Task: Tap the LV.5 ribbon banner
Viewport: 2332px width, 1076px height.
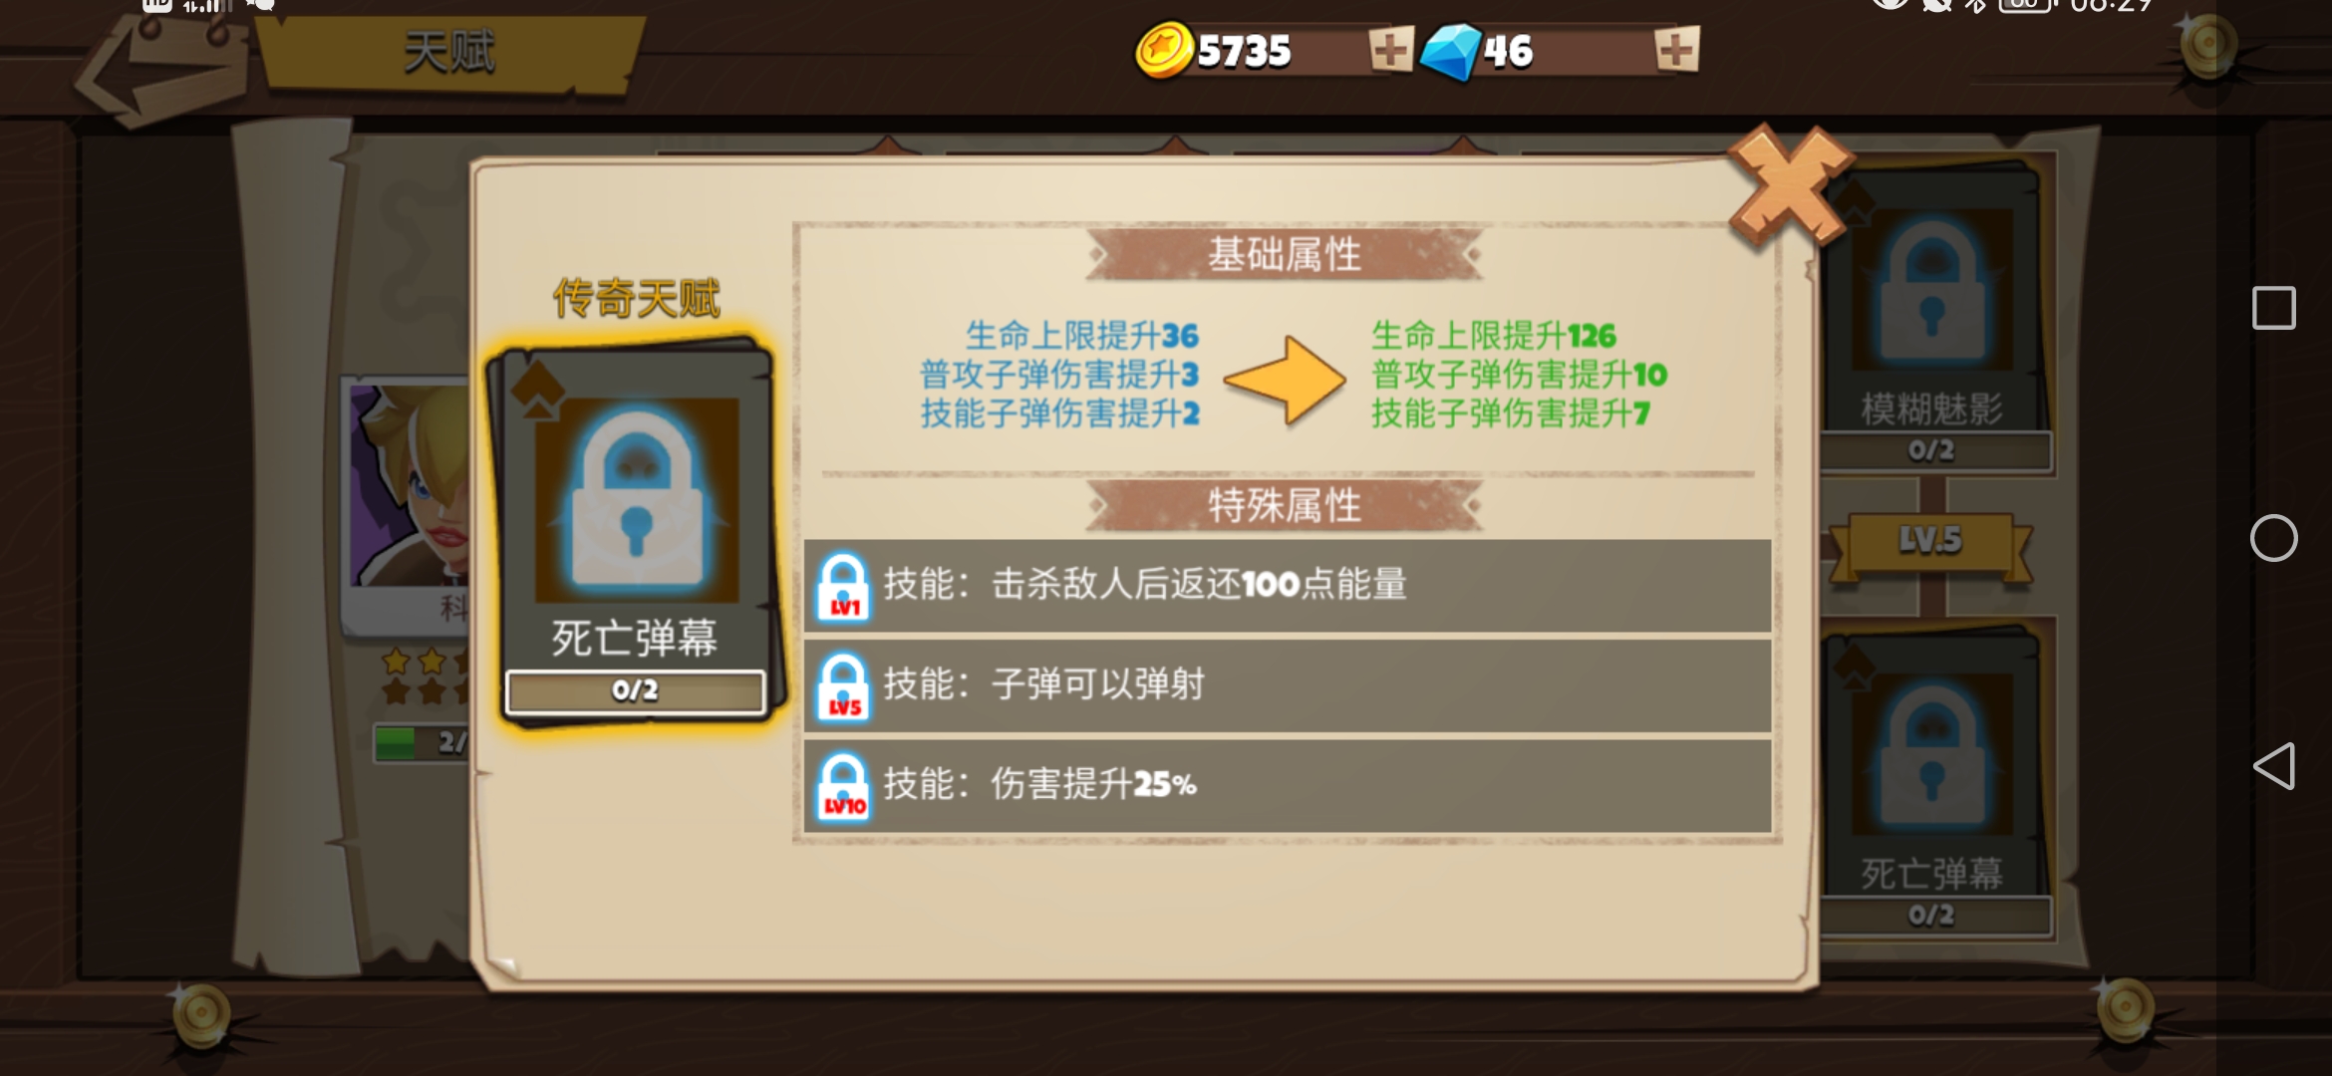Action: 1930,544
